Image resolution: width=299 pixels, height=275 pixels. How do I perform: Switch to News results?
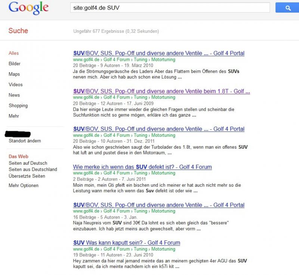14,95
